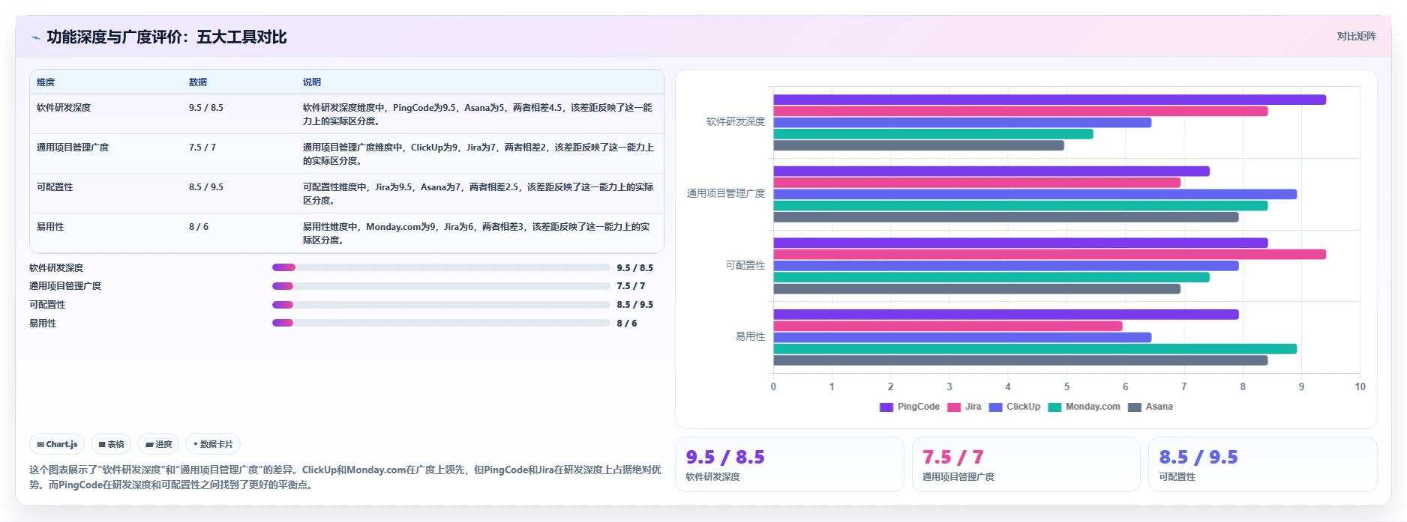This screenshot has height=522, width=1407.
Task: Toggle the Asana legend entry
Action: [1150, 407]
